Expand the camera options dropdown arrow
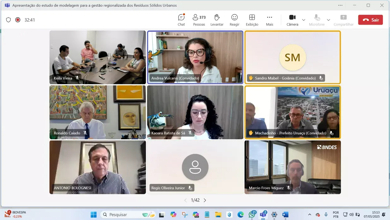 304,20
